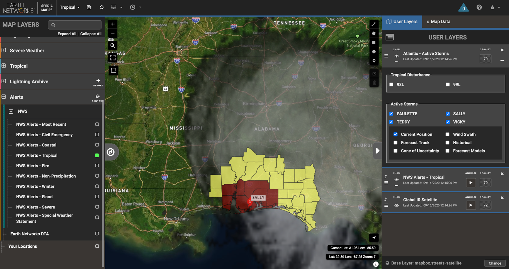Image resolution: width=509 pixels, height=269 pixels.
Task: Collapse the Alerts layer group
Action: pyautogui.click(x=4, y=97)
